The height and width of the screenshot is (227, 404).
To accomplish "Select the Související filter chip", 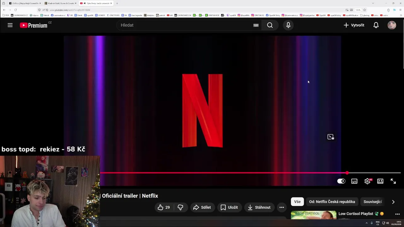I will click(x=373, y=202).
